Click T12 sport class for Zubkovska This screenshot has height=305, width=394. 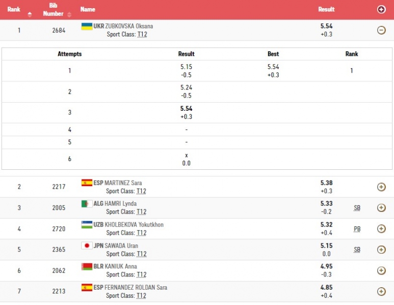tap(141, 35)
